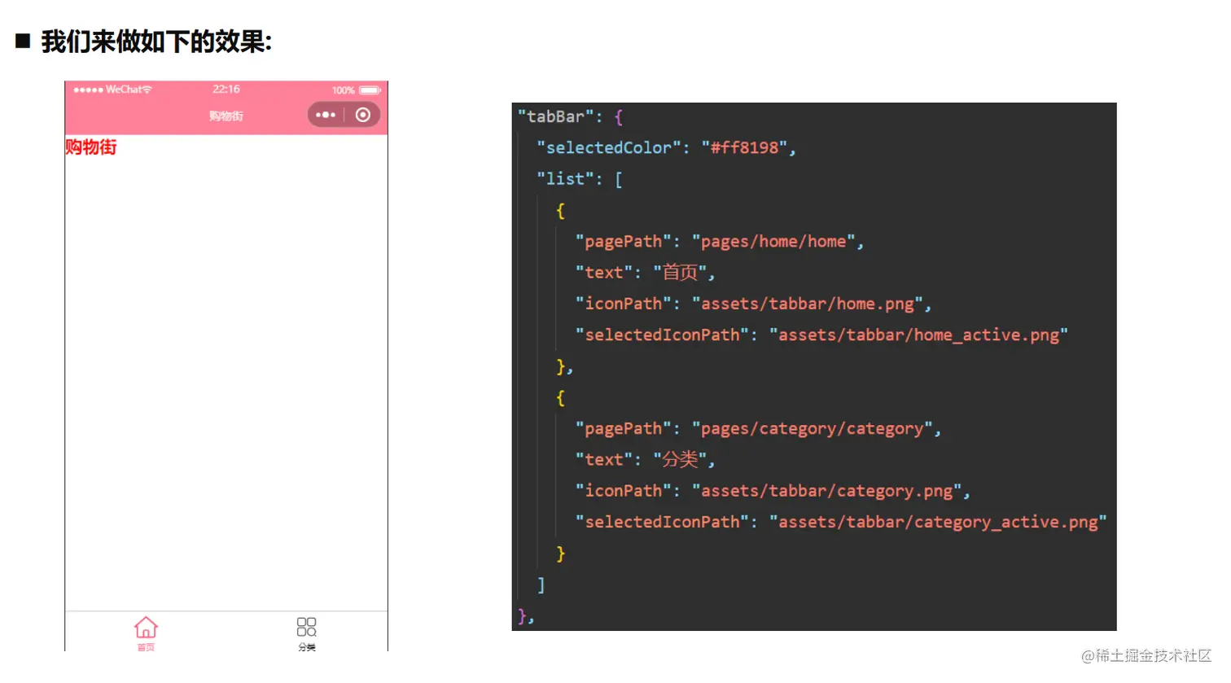Click the "selectedColor" key in code
This screenshot has width=1231, height=683.
click(x=608, y=147)
